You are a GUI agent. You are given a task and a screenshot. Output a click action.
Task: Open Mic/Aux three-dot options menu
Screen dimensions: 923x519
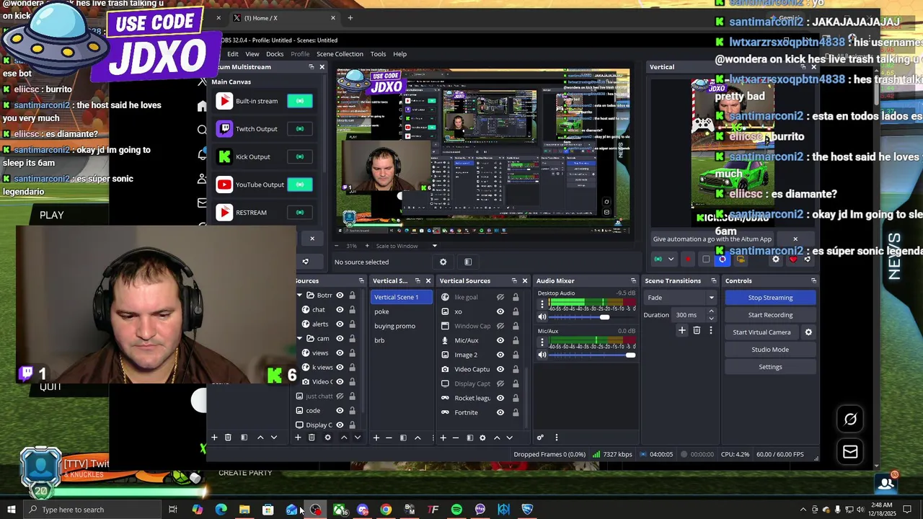(x=542, y=342)
